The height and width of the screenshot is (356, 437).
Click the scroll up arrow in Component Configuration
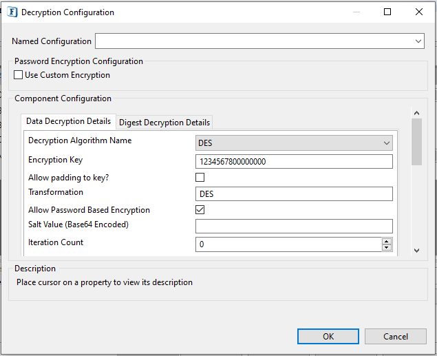point(416,113)
